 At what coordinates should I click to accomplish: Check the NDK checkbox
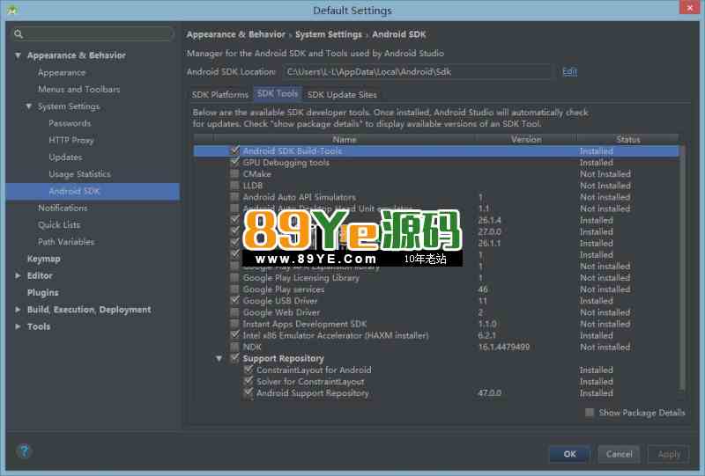click(234, 347)
